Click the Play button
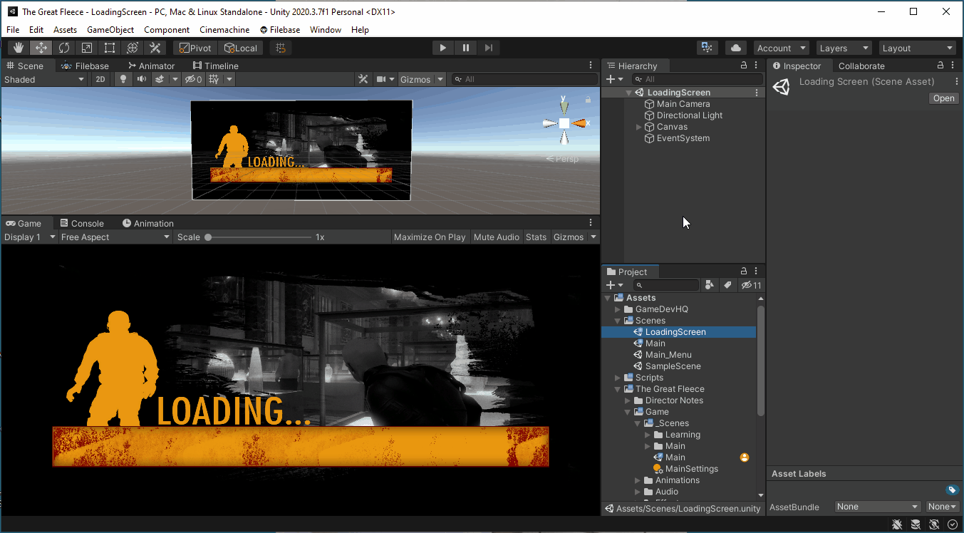 [443, 48]
